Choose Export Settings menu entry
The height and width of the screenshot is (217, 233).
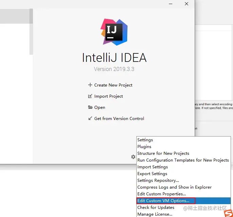click(x=183, y=174)
